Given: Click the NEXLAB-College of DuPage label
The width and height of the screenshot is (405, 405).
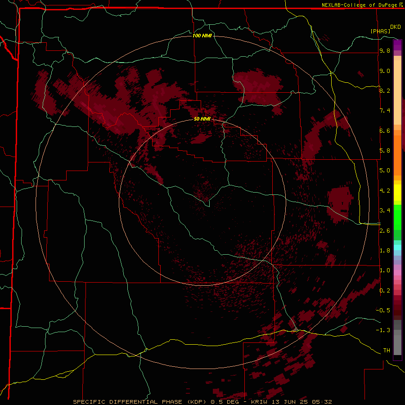Looking at the screenshot, I should tap(360, 5).
